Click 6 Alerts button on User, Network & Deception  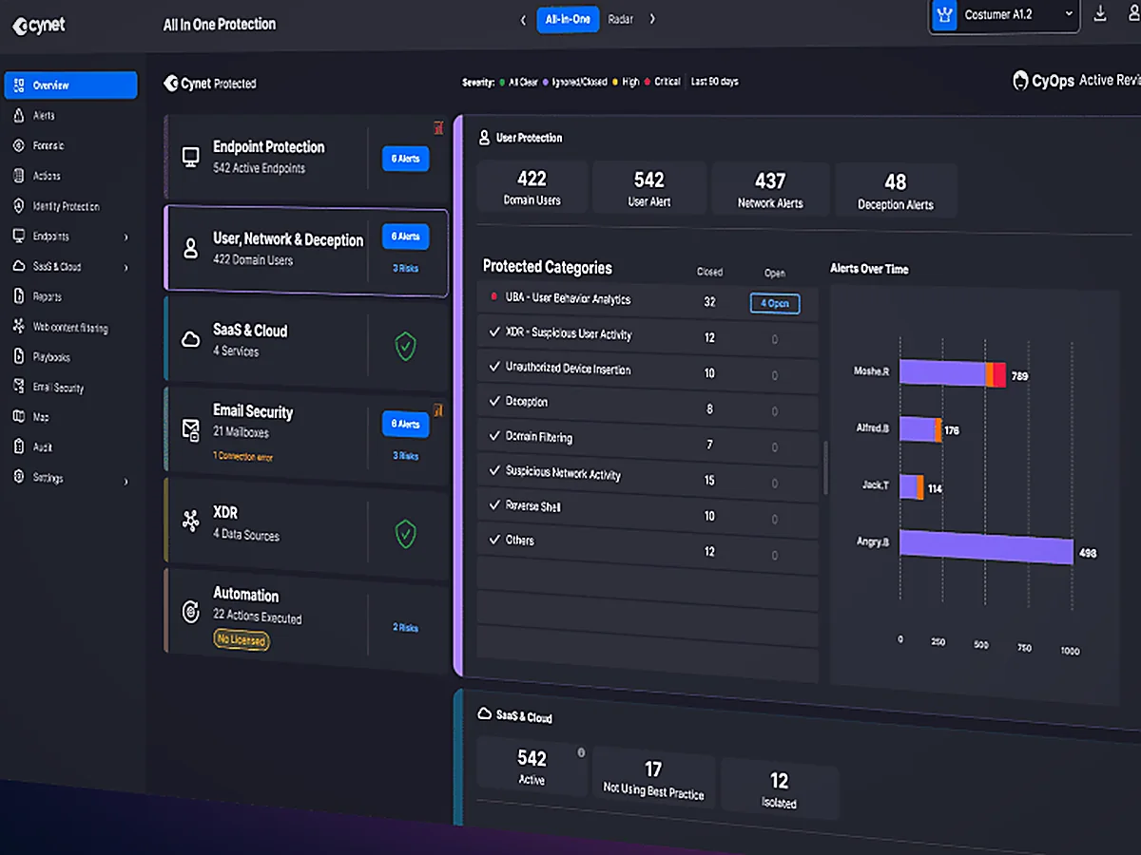pos(406,237)
